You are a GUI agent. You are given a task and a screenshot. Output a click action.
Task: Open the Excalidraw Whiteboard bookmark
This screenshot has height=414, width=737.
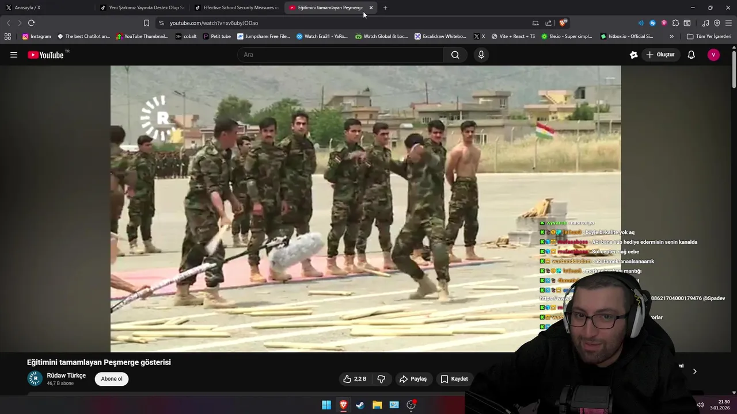[x=440, y=36]
